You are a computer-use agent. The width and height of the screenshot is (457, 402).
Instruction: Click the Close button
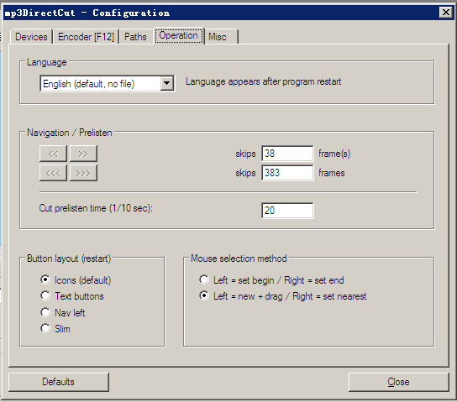398,382
